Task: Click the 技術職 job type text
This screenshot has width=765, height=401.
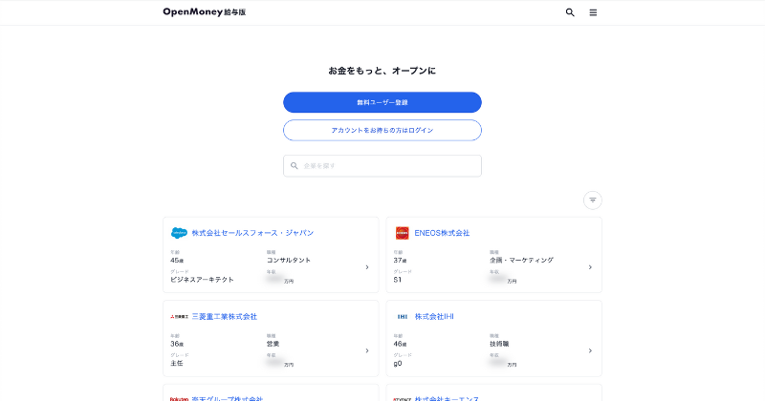Action: coord(499,344)
